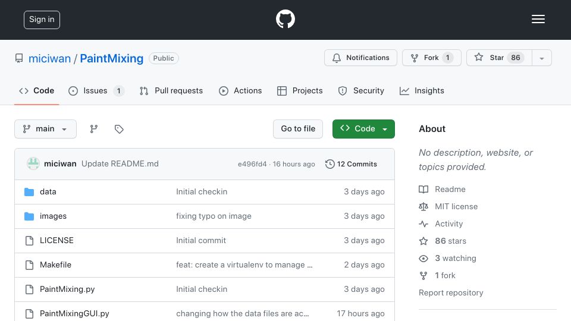Open the 'Initial commit' message for LICENSE

(201, 241)
